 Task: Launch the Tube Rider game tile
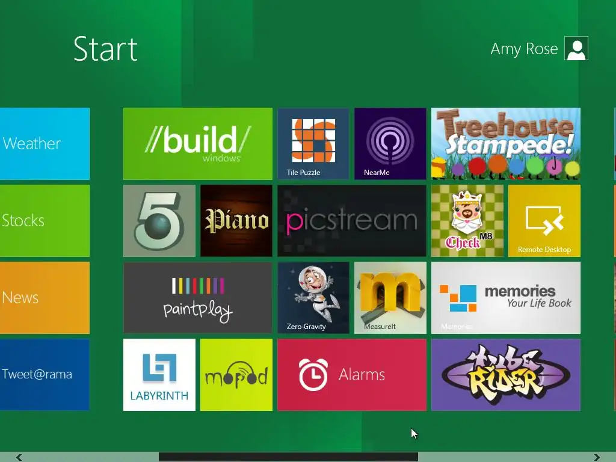point(505,375)
